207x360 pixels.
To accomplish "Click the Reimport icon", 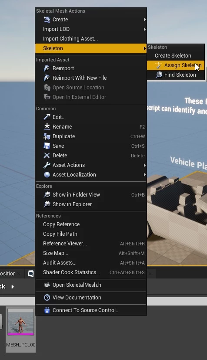I will (47, 68).
